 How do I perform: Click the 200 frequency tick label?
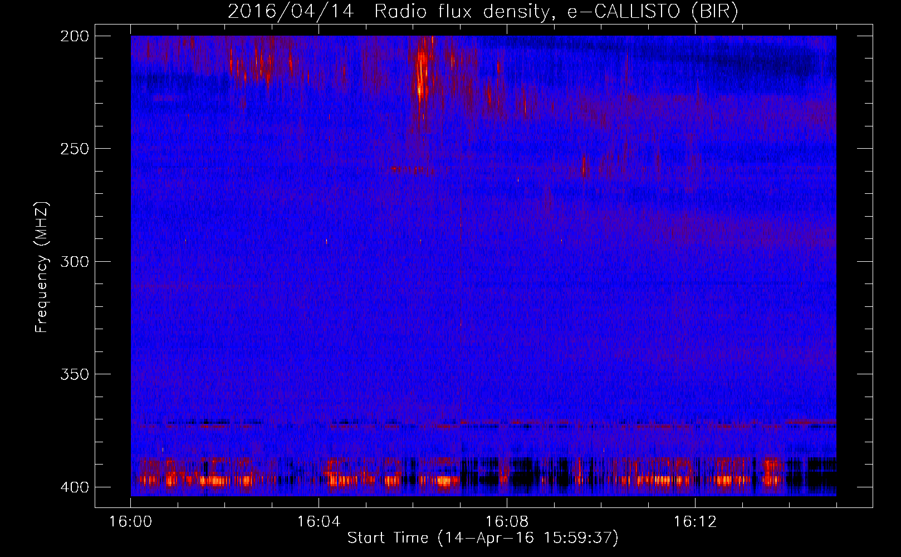pos(74,36)
